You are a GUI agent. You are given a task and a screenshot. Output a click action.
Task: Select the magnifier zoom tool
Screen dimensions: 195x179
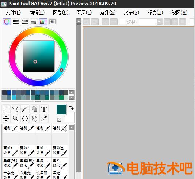coord(16,118)
